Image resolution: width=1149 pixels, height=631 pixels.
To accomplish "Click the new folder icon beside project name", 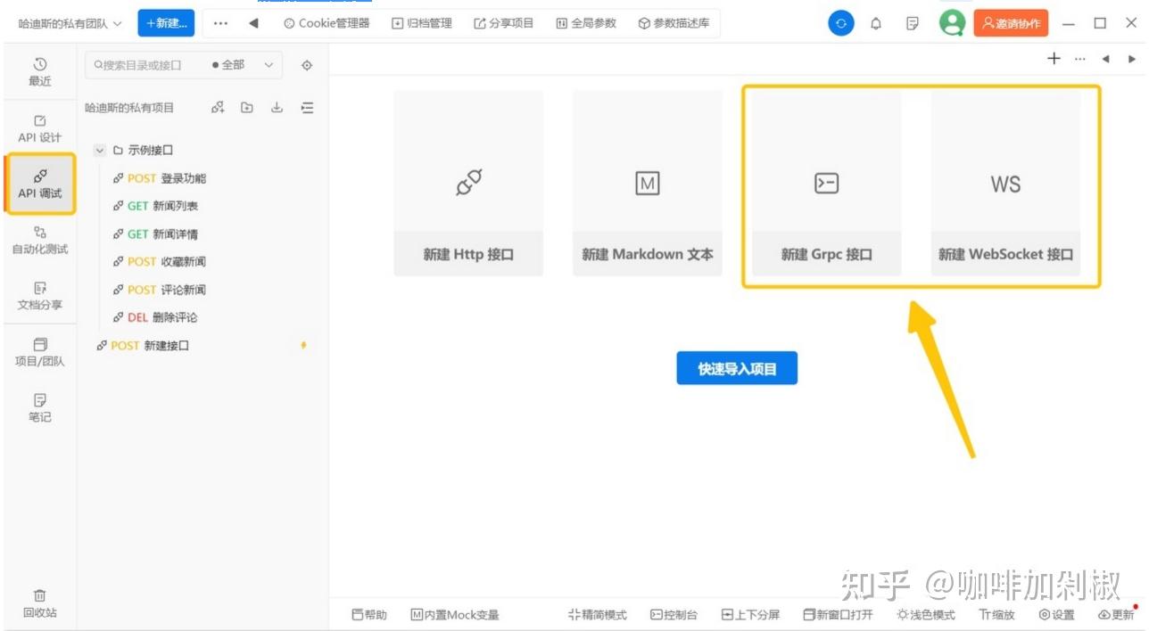I will click(x=246, y=107).
